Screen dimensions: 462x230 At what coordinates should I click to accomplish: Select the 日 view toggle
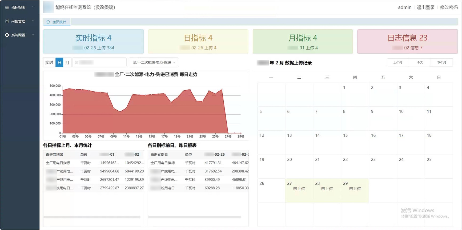coord(59,62)
